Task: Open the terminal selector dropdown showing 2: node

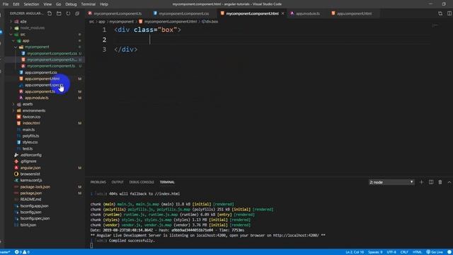Action: click(x=391, y=182)
